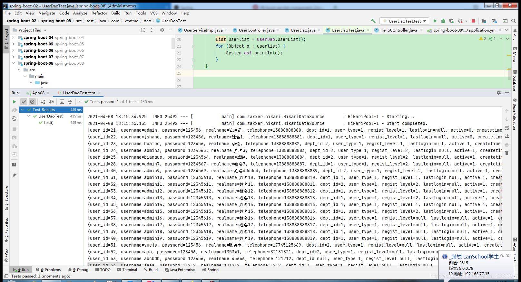Toggle auto-test rerun icon
Viewport: 521px width, 282px height.
[14, 118]
